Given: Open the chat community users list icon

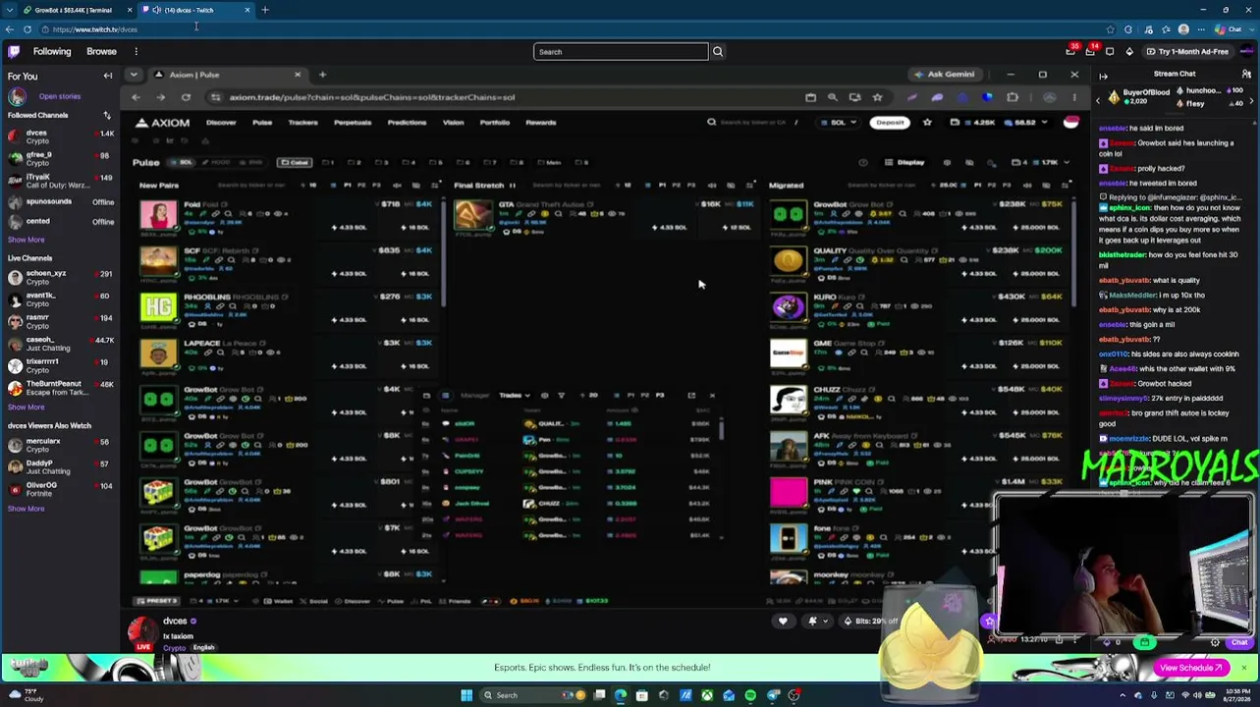Looking at the screenshot, I should 1245,75.
